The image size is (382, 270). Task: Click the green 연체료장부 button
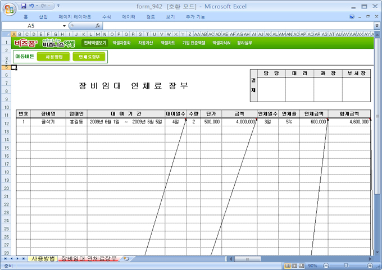pyautogui.click(x=89, y=57)
